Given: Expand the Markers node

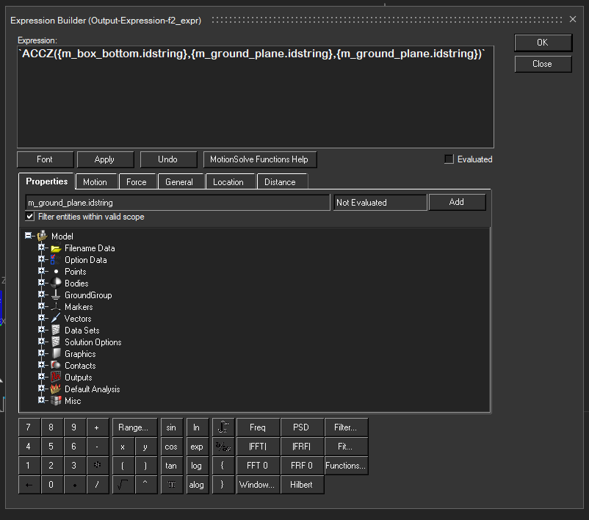Looking at the screenshot, I should (x=41, y=306).
